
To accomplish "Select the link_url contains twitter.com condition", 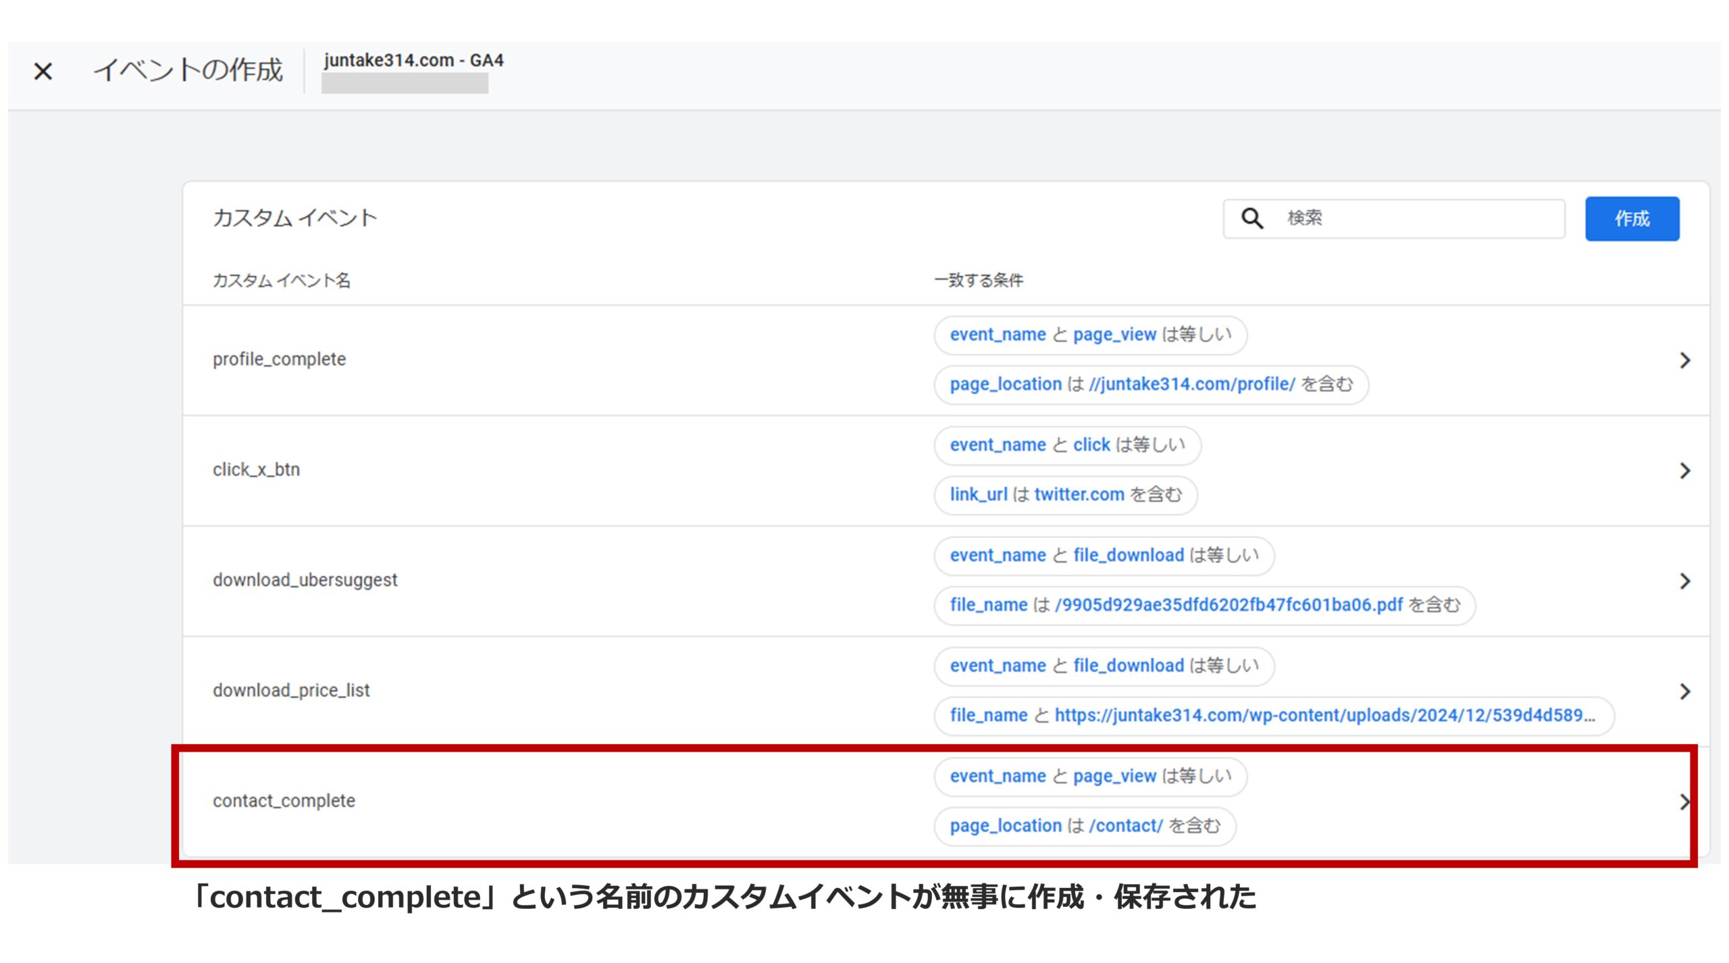I will [1067, 494].
